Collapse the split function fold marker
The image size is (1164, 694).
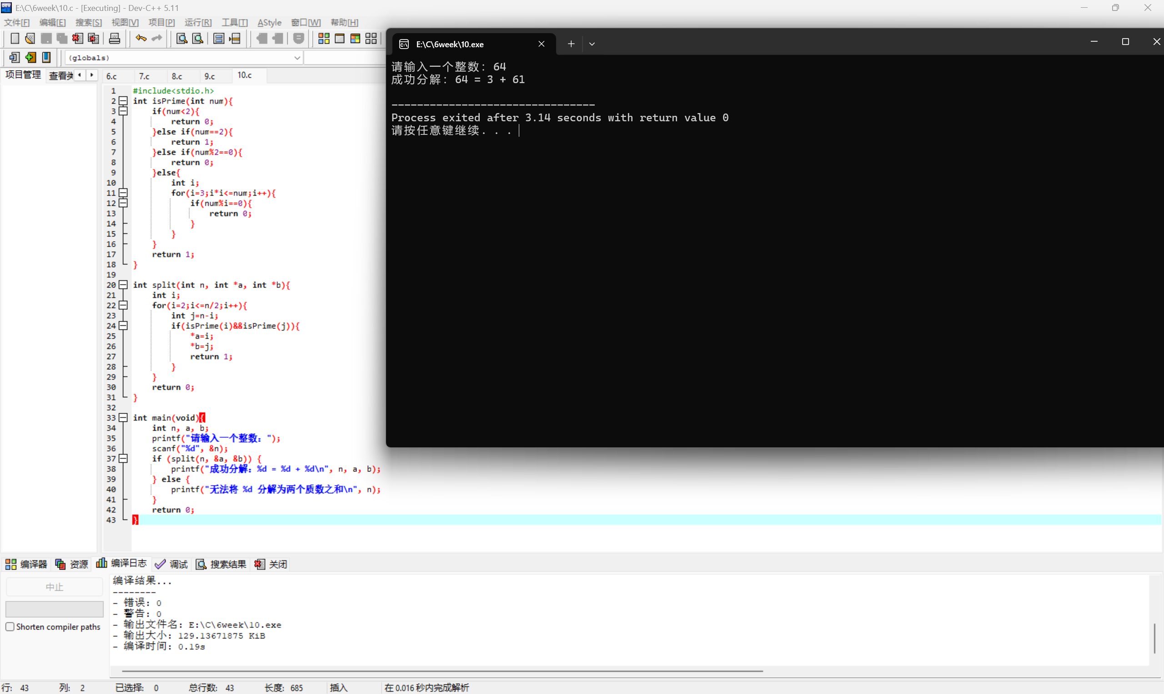pyautogui.click(x=123, y=285)
